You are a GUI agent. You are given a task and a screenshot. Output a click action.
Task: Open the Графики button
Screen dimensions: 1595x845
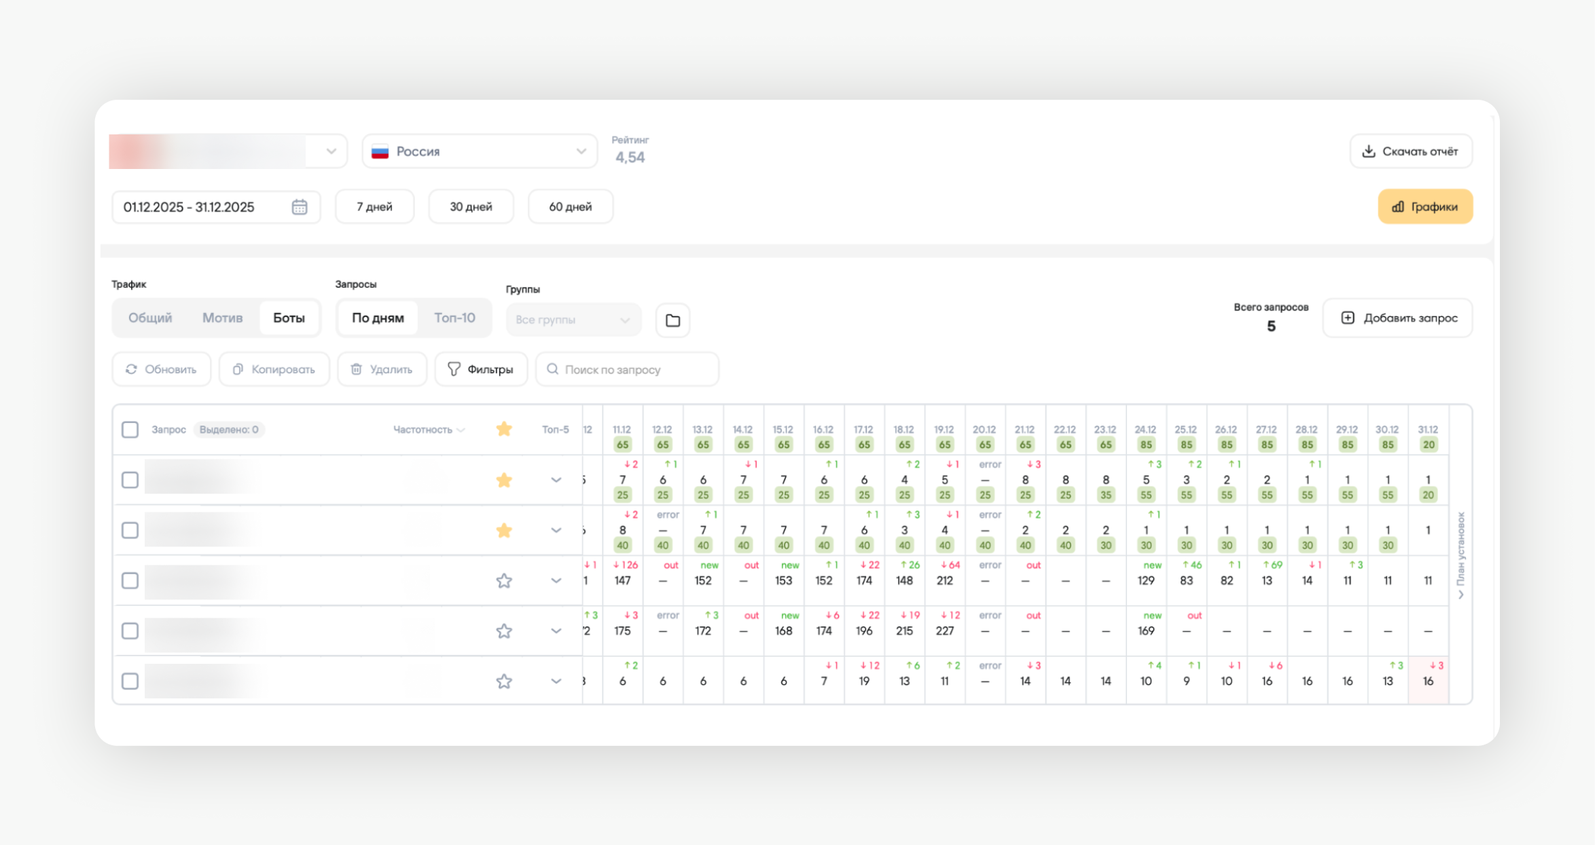[x=1424, y=207]
